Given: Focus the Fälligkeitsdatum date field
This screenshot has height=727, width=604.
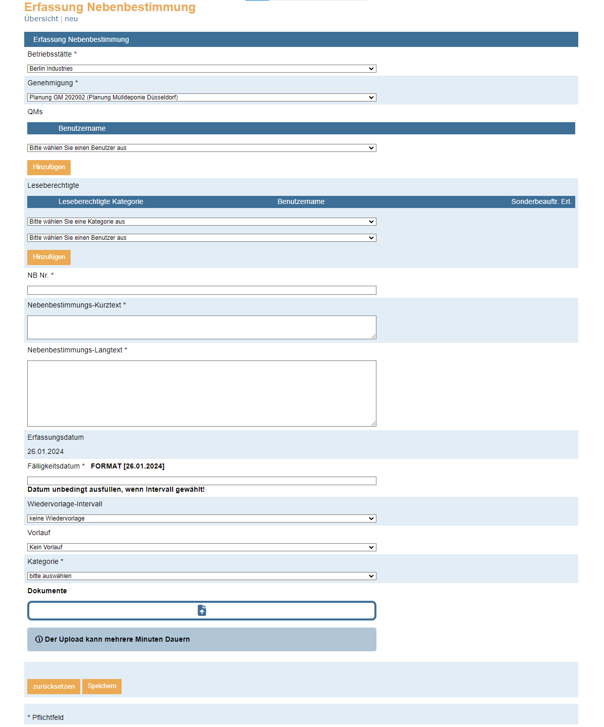Looking at the screenshot, I should pyautogui.click(x=201, y=481).
